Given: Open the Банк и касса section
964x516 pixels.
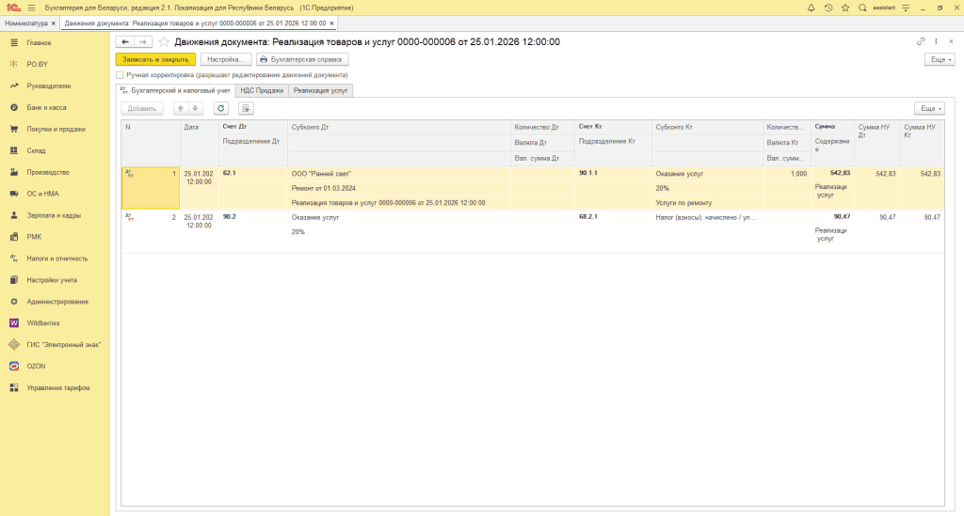Looking at the screenshot, I should pyautogui.click(x=46, y=107).
